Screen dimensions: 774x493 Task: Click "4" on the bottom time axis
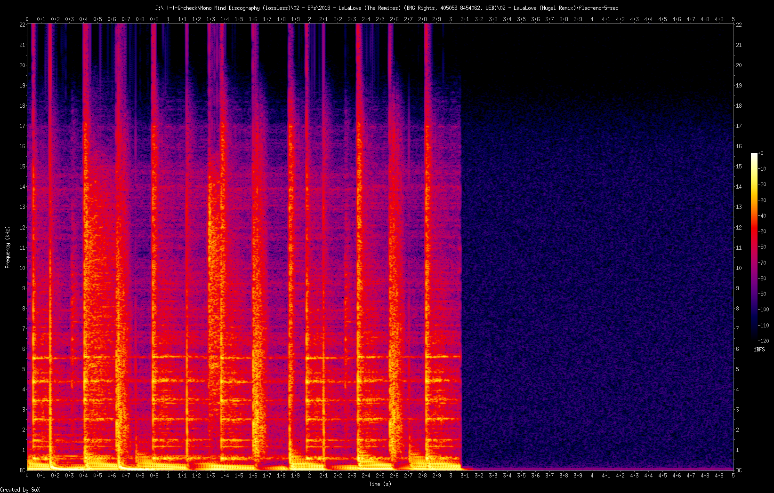click(x=592, y=476)
